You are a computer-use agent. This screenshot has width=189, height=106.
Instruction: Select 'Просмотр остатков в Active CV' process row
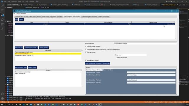(48, 55)
